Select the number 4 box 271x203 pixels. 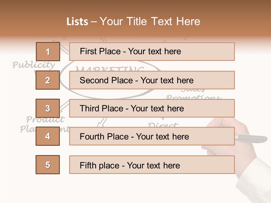(48, 136)
